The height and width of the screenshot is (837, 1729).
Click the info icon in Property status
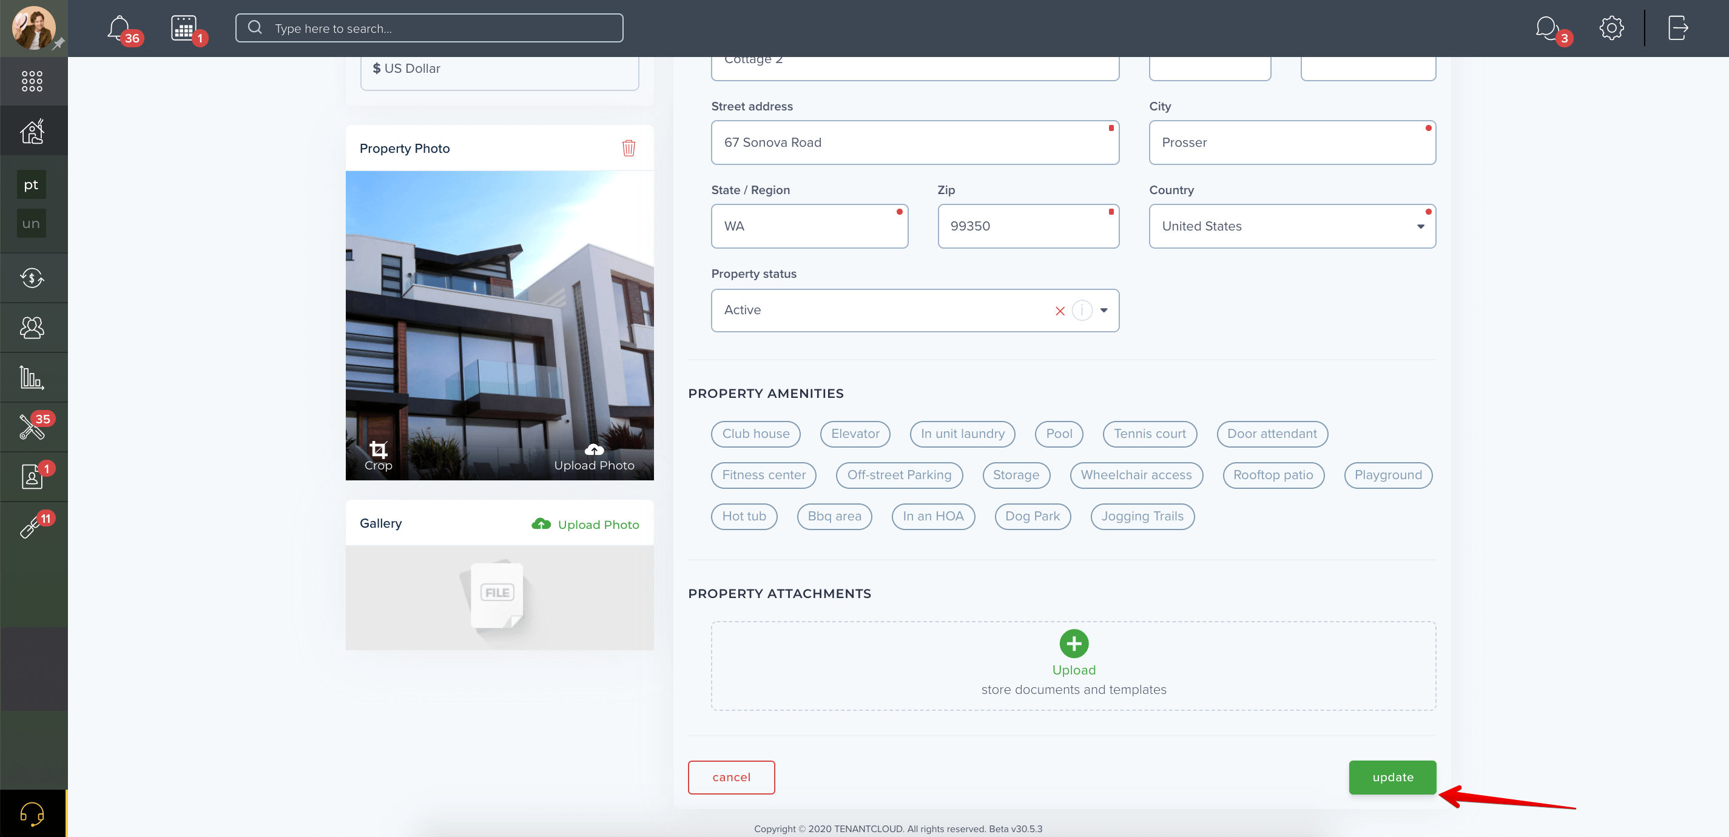coord(1082,310)
